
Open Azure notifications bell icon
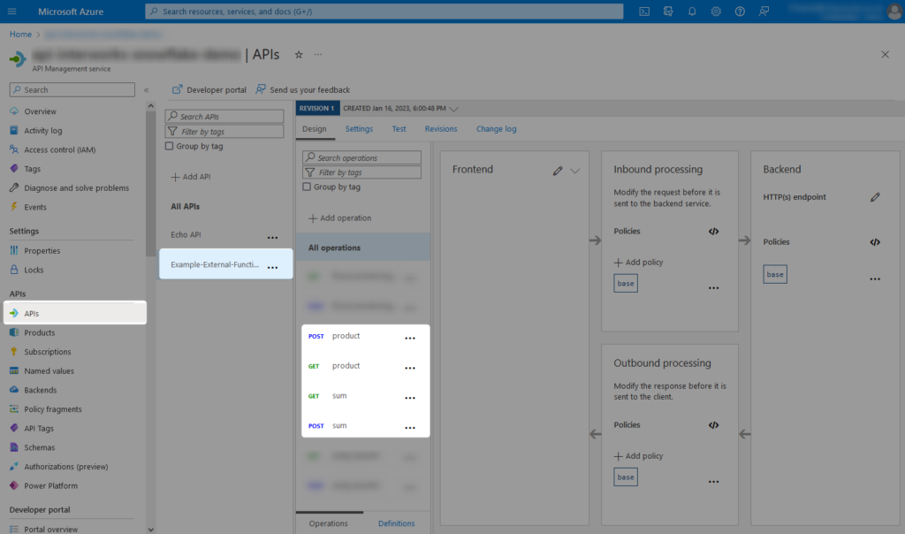692,11
